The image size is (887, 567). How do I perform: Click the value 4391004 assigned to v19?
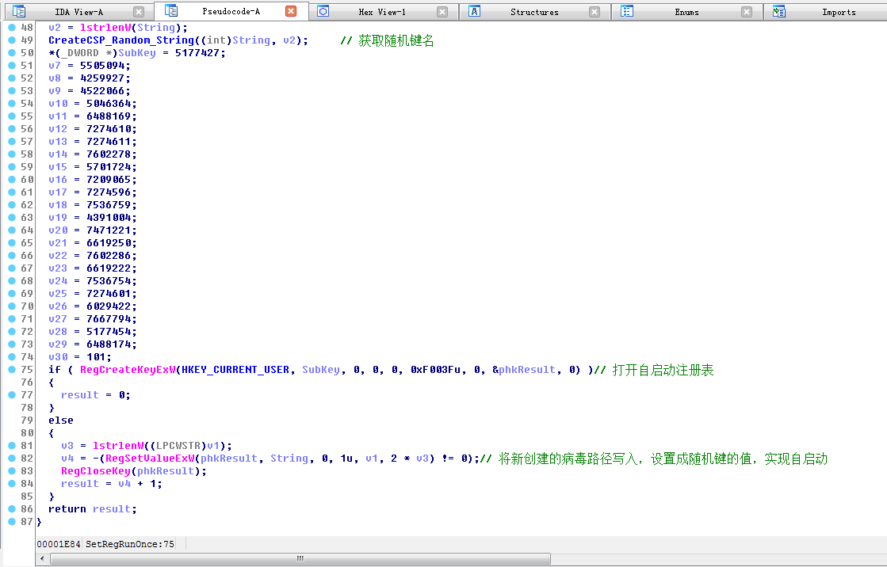[109, 218]
